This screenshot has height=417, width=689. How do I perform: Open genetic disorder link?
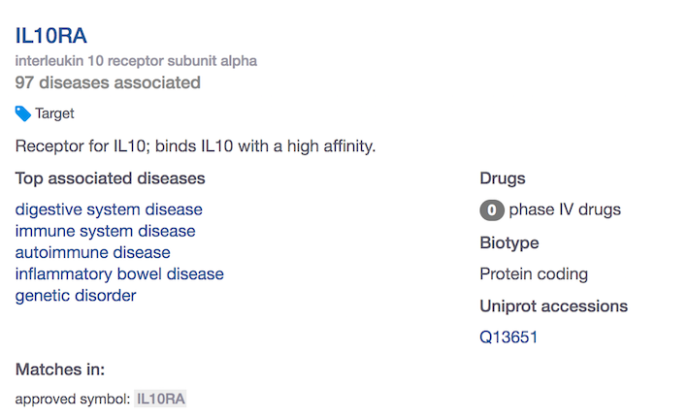(76, 296)
